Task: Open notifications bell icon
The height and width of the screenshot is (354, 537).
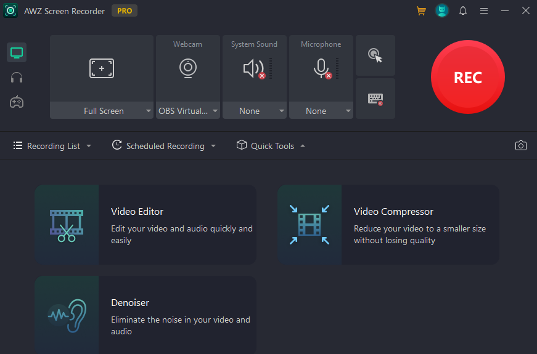Action: (463, 11)
